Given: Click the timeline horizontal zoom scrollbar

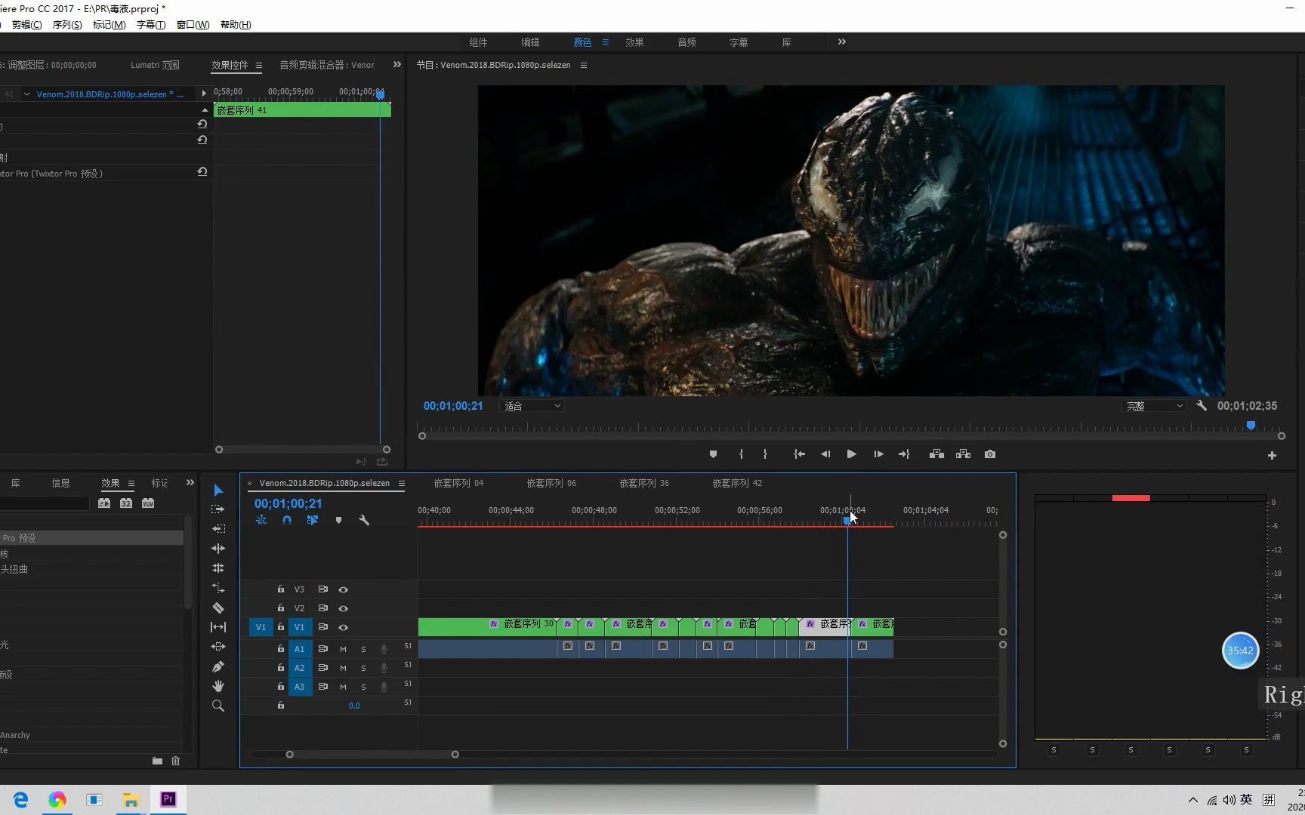Looking at the screenshot, I should click(372, 755).
